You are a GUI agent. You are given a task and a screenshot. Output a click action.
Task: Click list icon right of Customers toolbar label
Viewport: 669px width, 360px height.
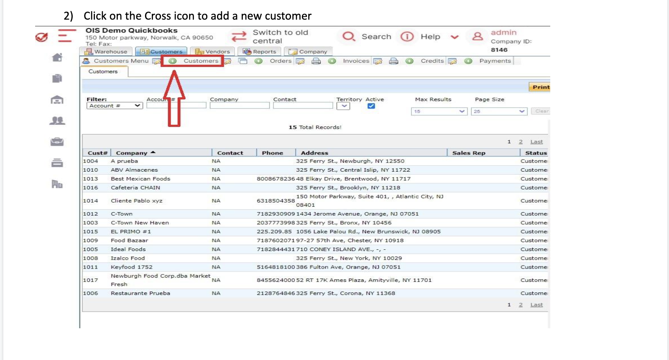pyautogui.click(x=227, y=61)
